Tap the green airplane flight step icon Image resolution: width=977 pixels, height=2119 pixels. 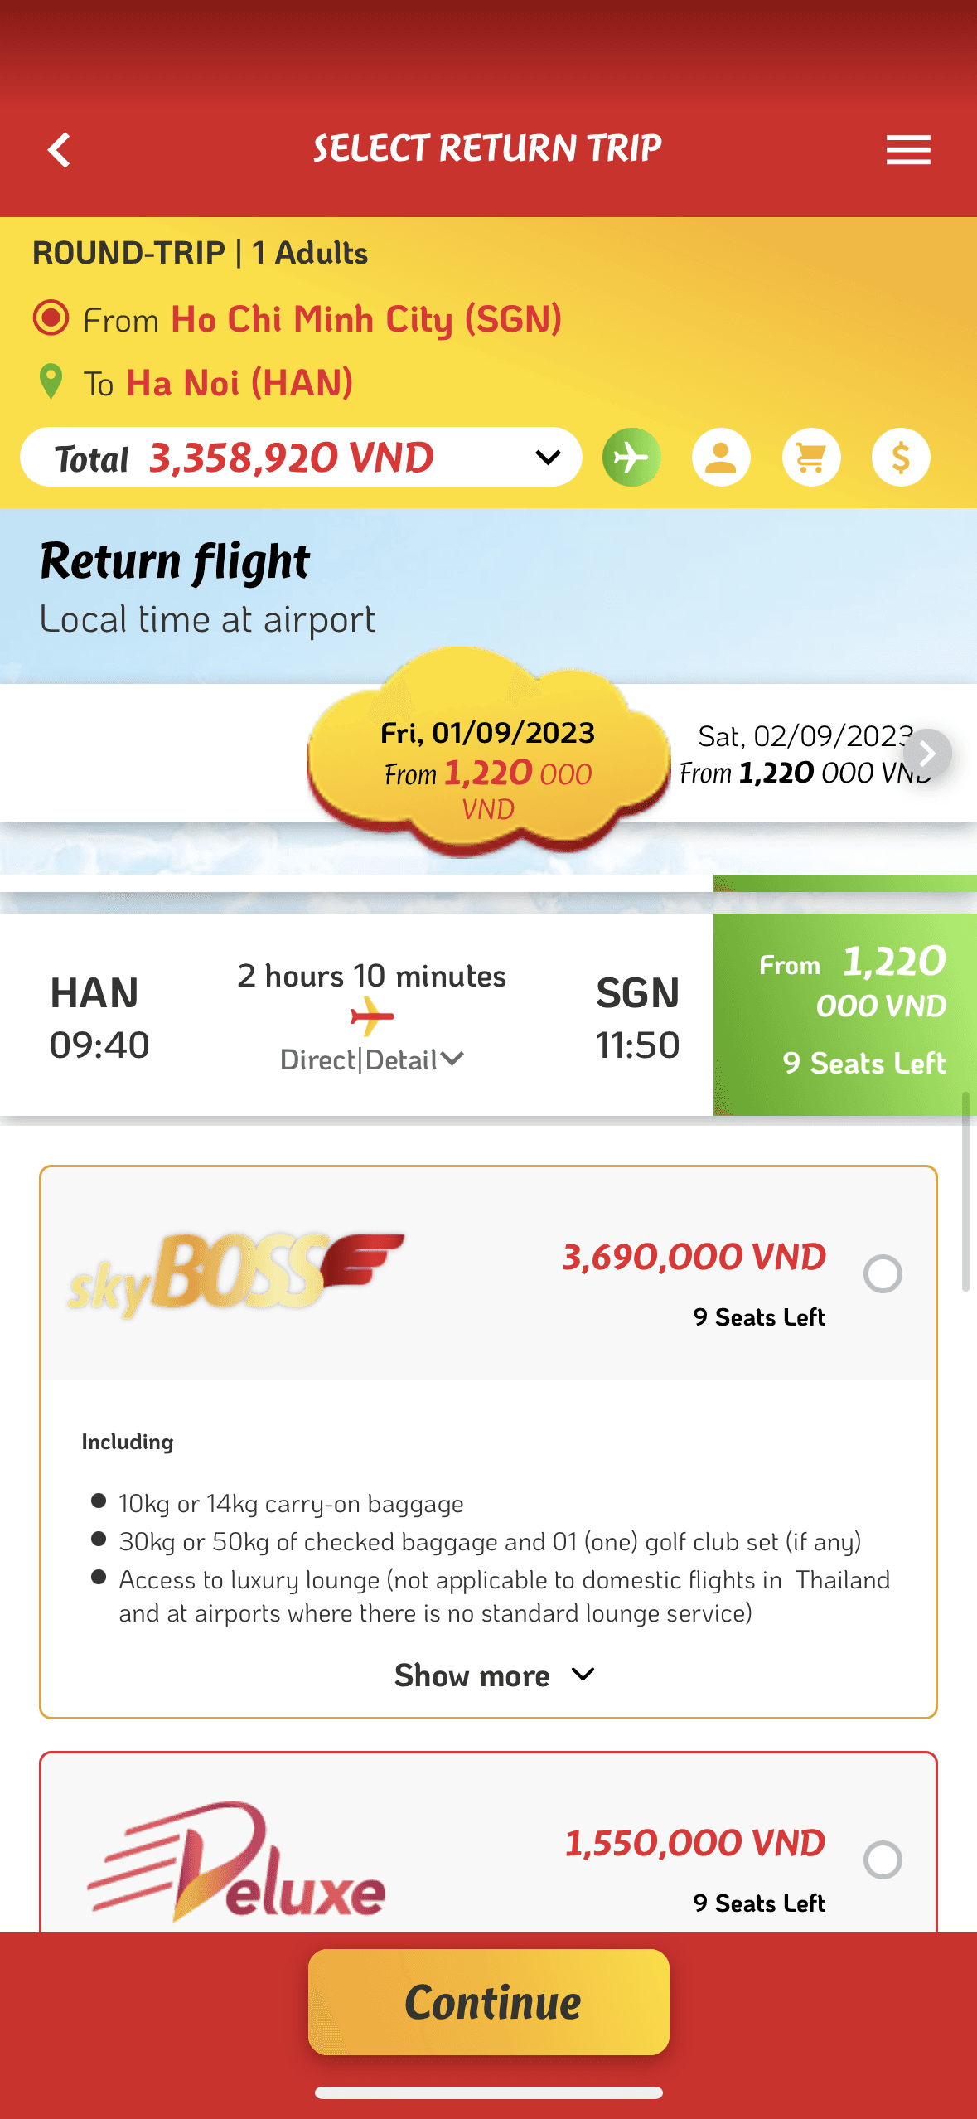click(x=631, y=457)
